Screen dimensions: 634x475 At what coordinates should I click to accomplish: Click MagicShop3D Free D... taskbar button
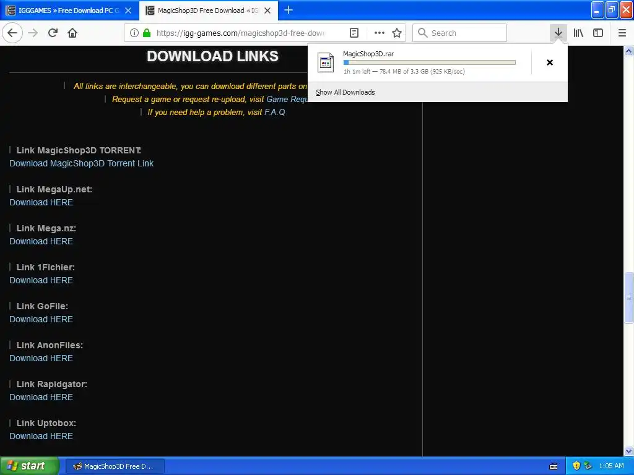click(115, 466)
